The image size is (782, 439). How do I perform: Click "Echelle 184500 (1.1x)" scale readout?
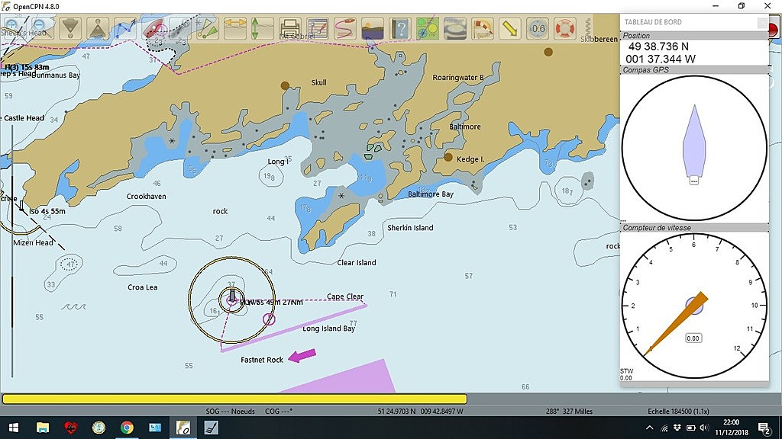[x=678, y=412]
